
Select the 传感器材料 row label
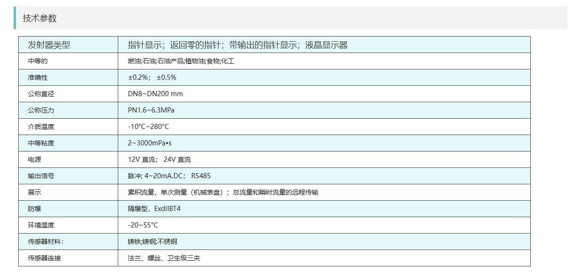(x=46, y=242)
